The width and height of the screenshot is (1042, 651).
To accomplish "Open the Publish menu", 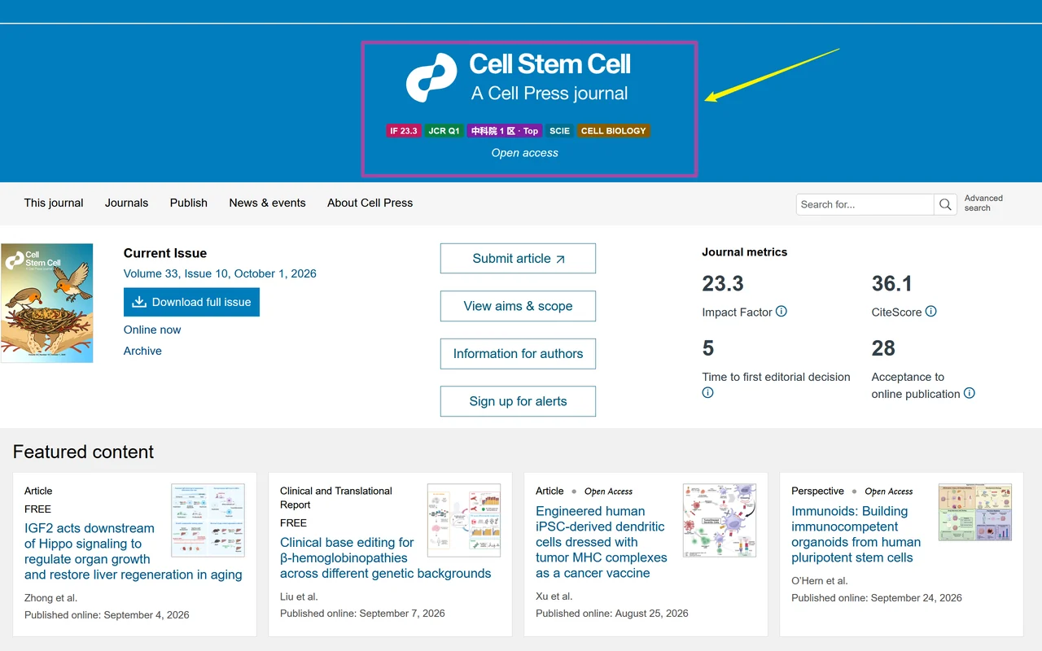I will (x=189, y=203).
